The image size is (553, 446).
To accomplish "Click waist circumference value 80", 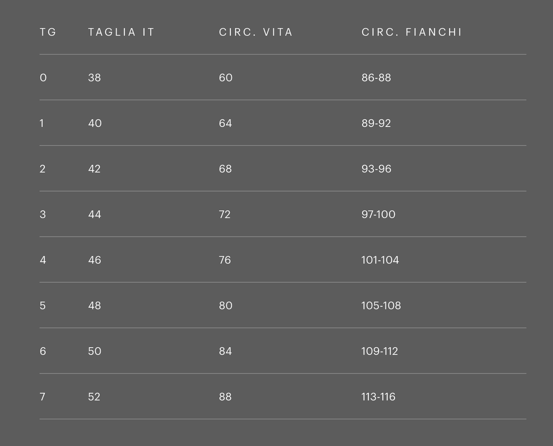I will coord(225,305).
